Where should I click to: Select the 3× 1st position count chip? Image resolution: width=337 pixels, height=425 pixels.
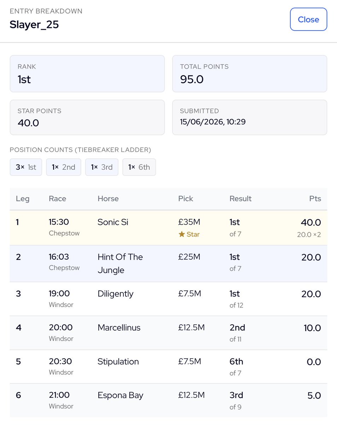[26, 167]
